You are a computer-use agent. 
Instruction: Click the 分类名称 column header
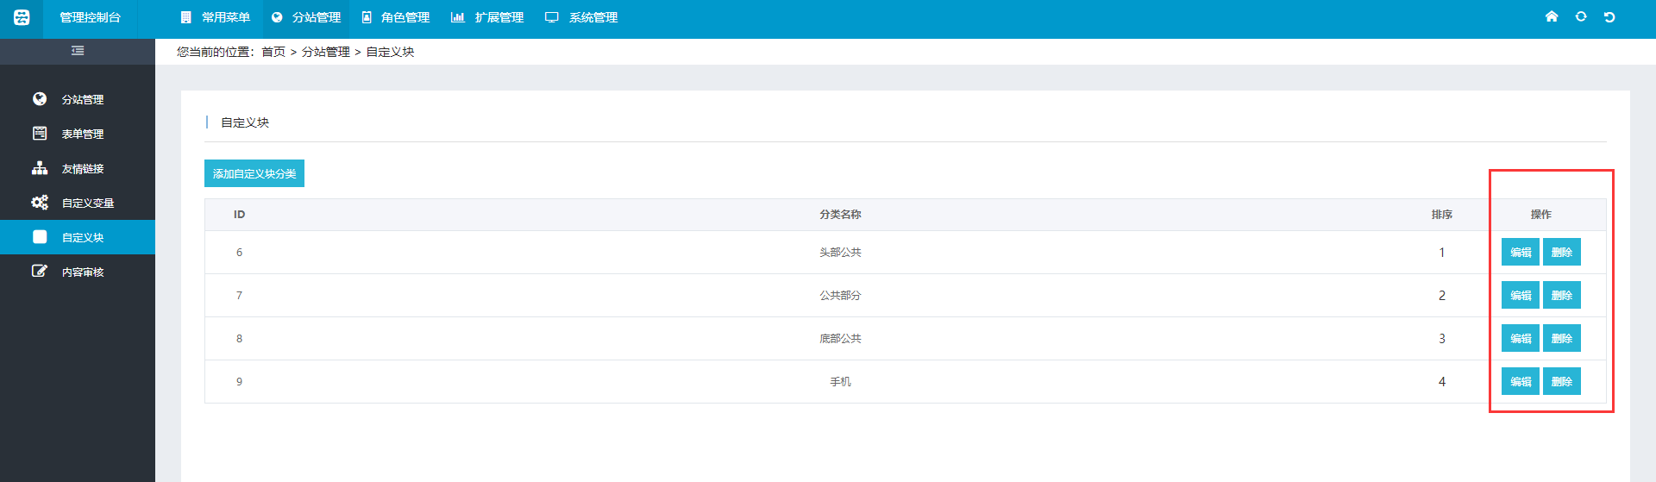pos(840,215)
